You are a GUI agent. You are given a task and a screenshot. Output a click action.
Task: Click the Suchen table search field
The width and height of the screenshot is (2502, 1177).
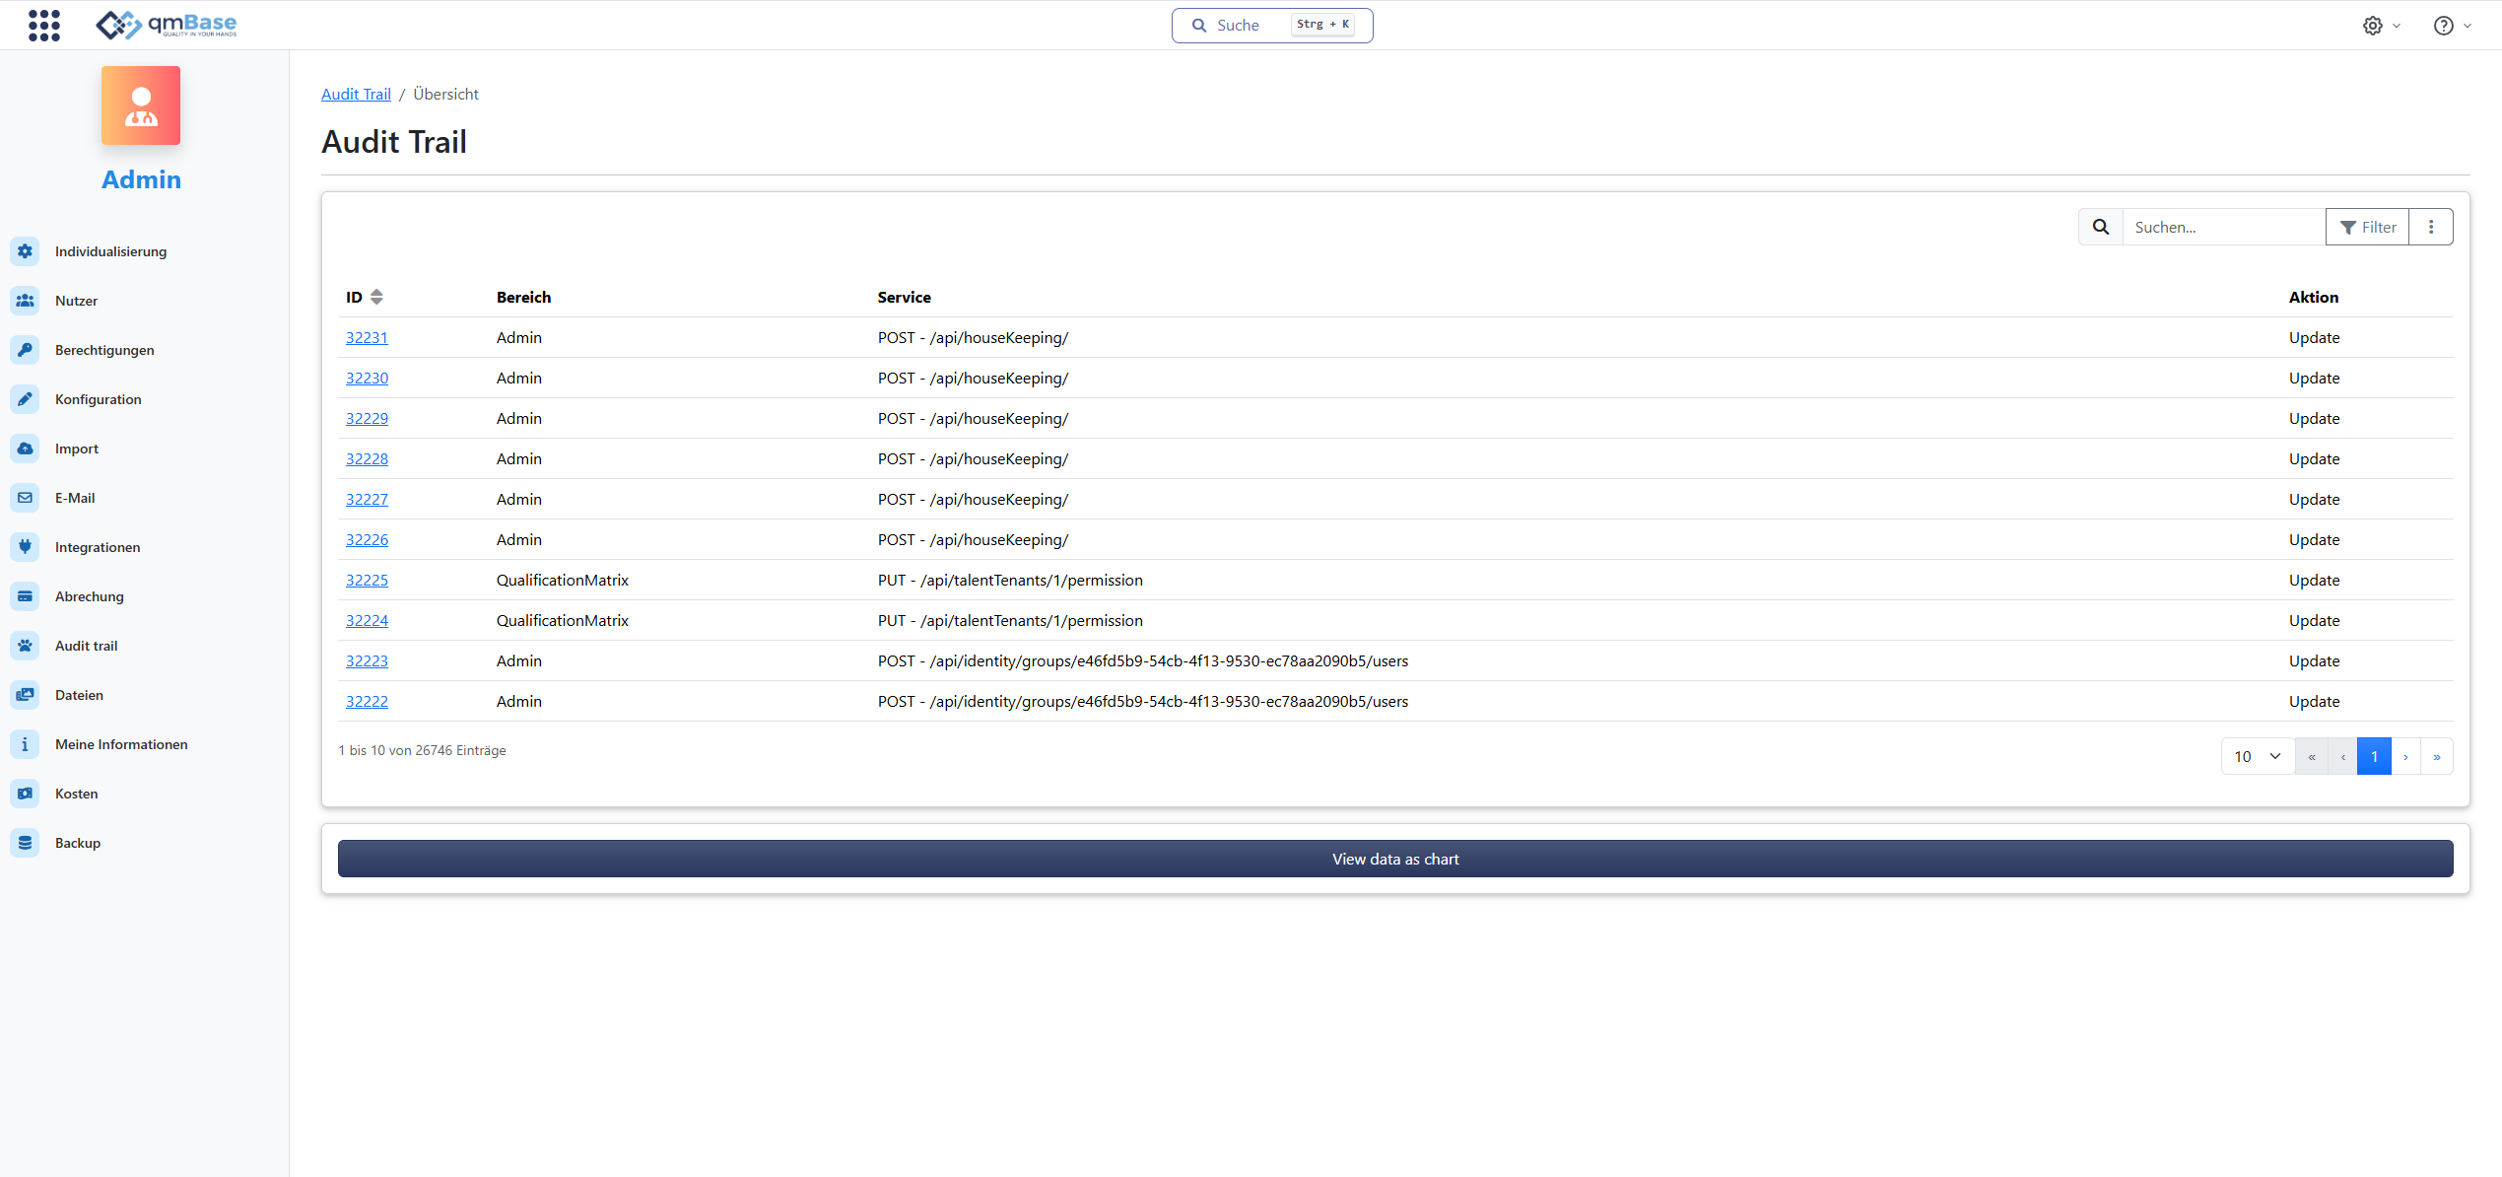[x=2223, y=227]
